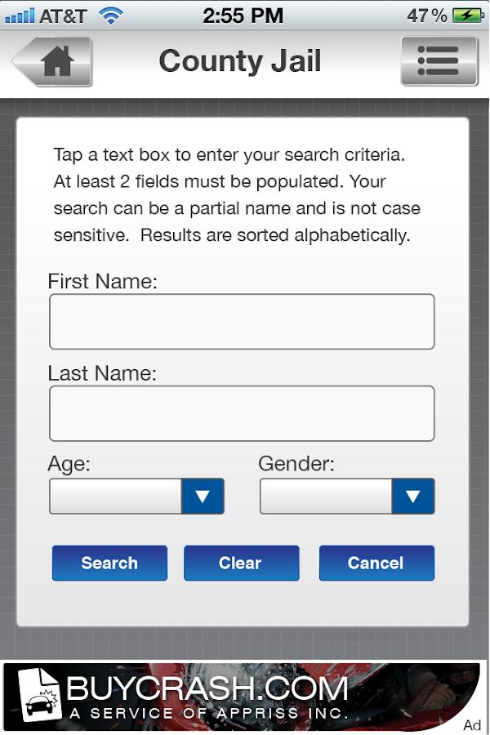Open the list menu icon
The height and width of the screenshot is (735, 490).
439,61
